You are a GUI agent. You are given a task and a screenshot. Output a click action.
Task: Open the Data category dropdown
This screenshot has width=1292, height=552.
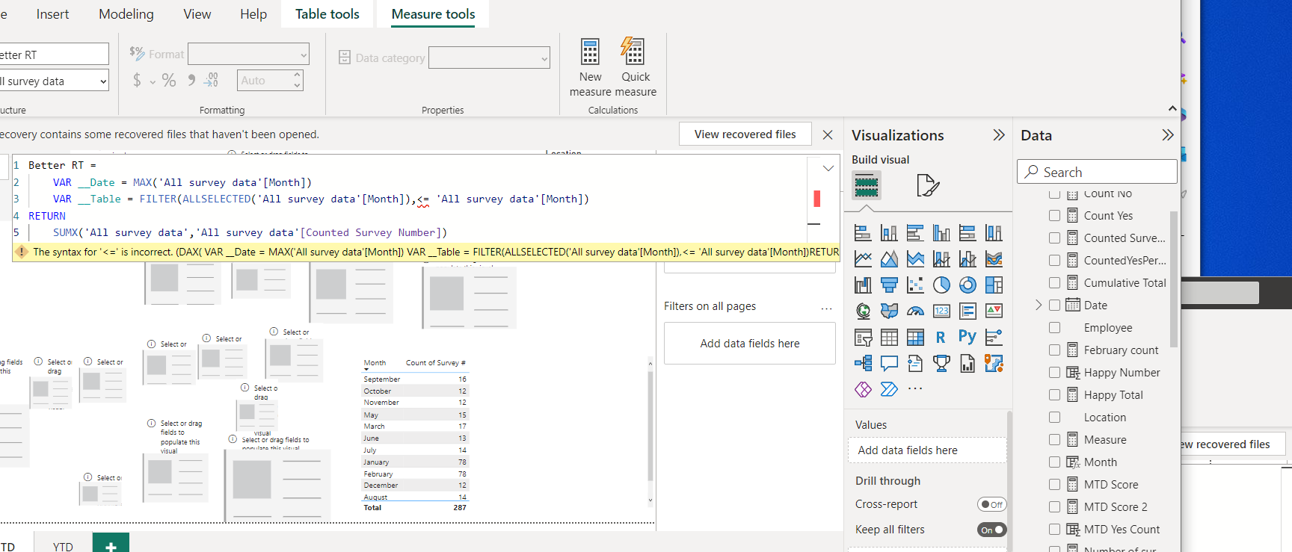click(490, 58)
